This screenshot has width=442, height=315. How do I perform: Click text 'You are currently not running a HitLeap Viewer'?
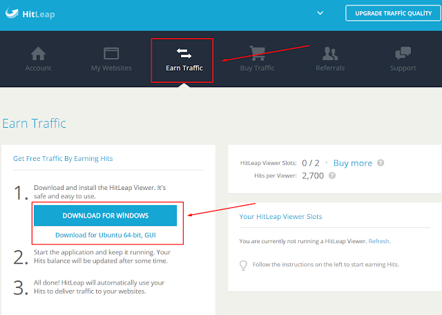(x=303, y=241)
